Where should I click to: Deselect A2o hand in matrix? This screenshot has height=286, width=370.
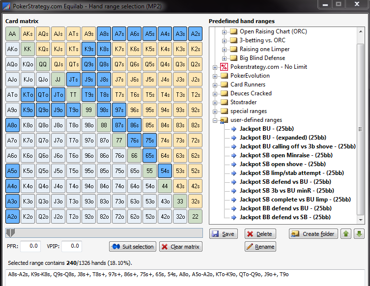pyautogui.click(x=12, y=217)
